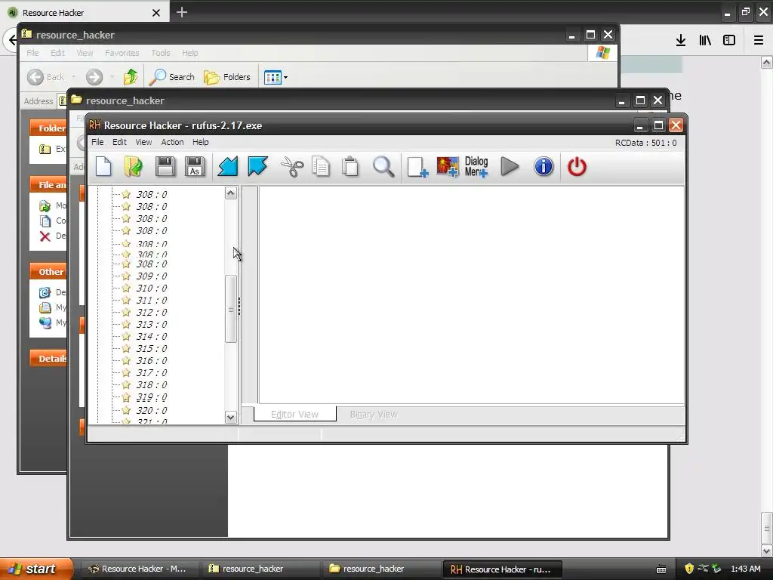Click the Up folder icon in Explorer

click(131, 77)
